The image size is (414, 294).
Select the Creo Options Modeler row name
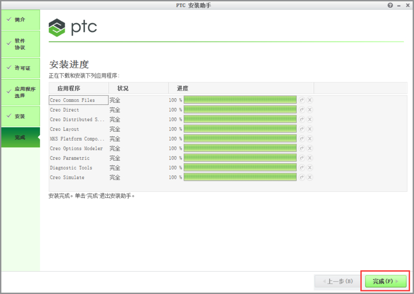[x=76, y=148]
